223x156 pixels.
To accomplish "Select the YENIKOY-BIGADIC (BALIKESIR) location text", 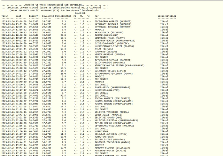I will click(x=112, y=148).
